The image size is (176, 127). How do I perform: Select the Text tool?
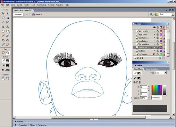(7, 27)
